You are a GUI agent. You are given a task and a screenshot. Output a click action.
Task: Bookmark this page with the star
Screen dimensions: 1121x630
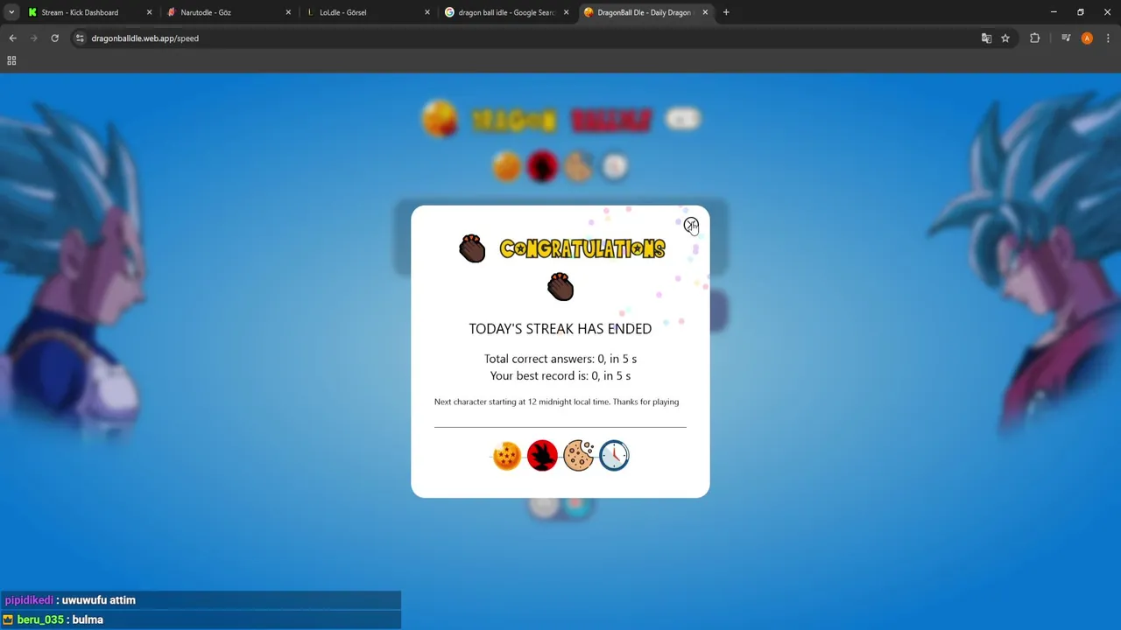(x=1005, y=38)
